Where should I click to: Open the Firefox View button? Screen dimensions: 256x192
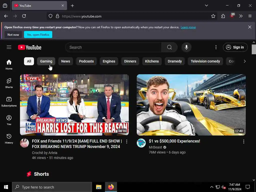click(x=5, y=5)
